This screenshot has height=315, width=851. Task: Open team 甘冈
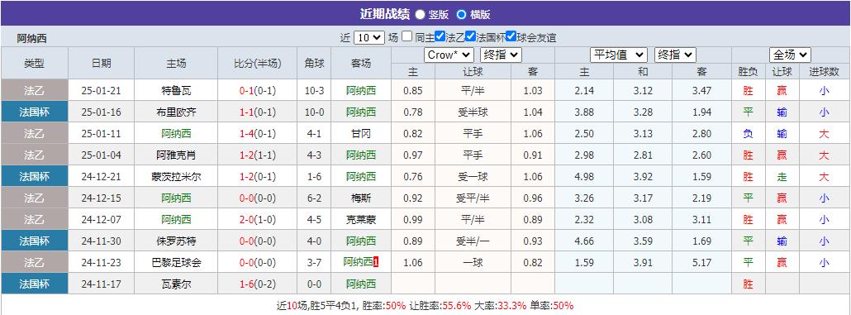coord(361,134)
